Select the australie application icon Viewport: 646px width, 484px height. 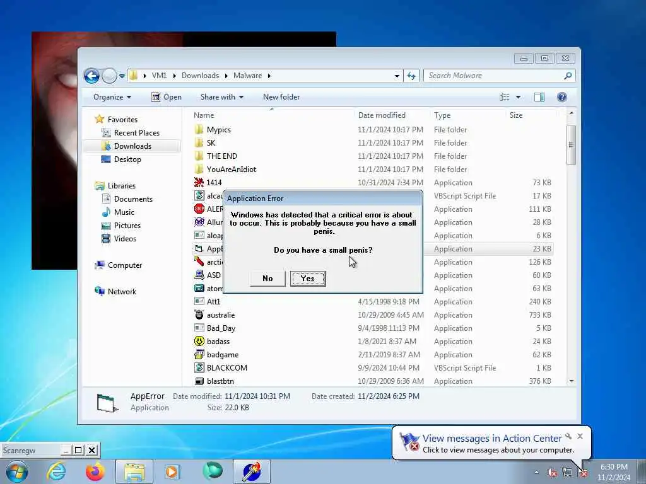[199, 315]
